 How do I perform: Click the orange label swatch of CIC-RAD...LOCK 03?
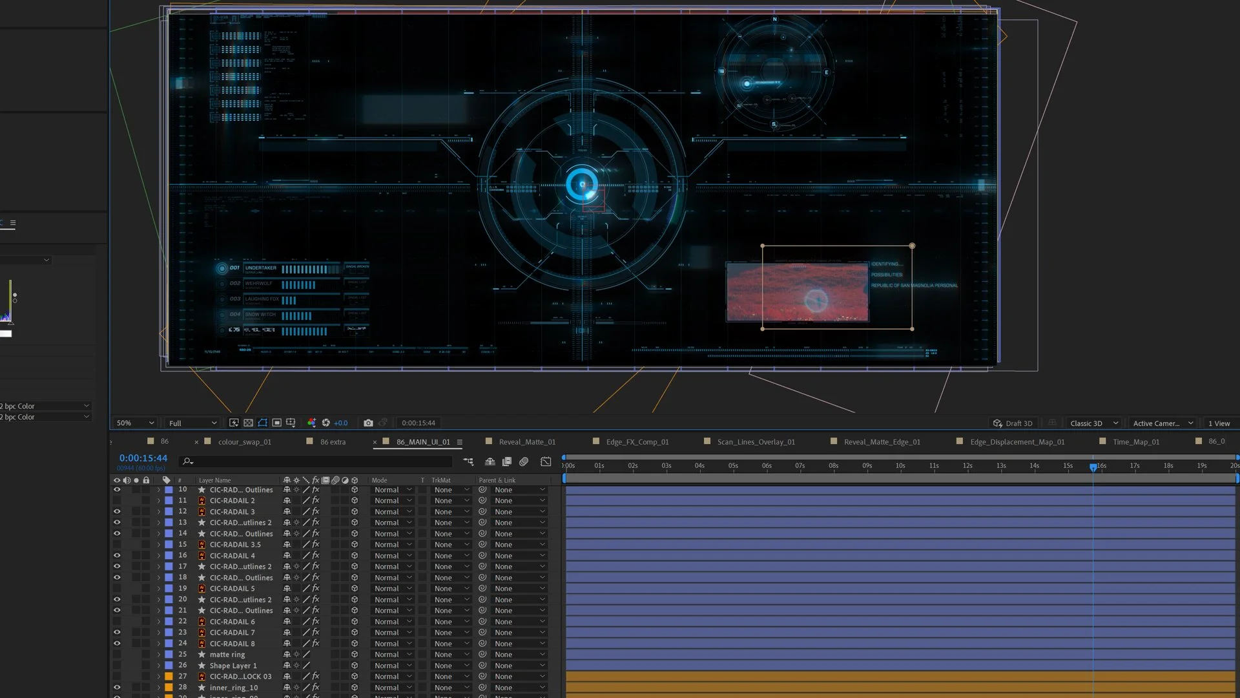coord(169,677)
